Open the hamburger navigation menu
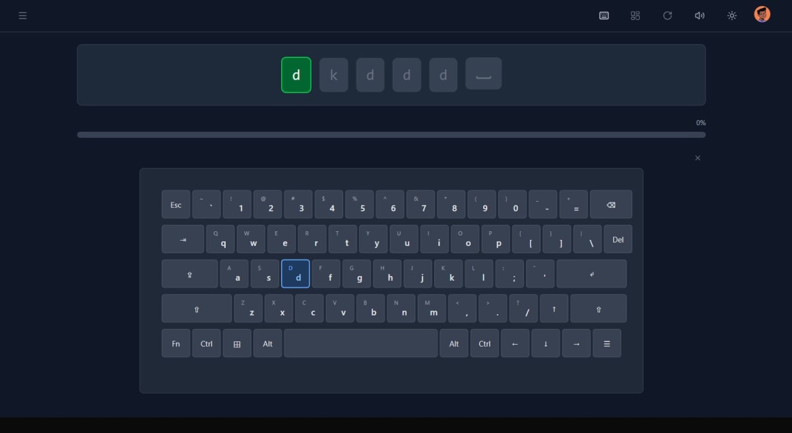The width and height of the screenshot is (792, 433). pyautogui.click(x=22, y=15)
